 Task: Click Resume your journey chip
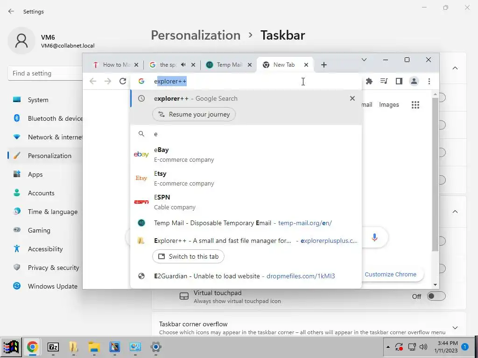(x=194, y=115)
